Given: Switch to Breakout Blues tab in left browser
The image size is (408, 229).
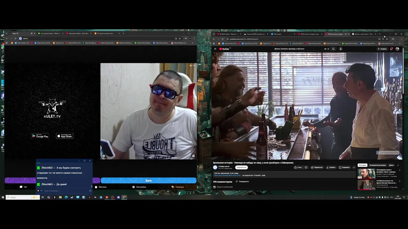Looking at the screenshot, I should pyautogui.click(x=79, y=33).
